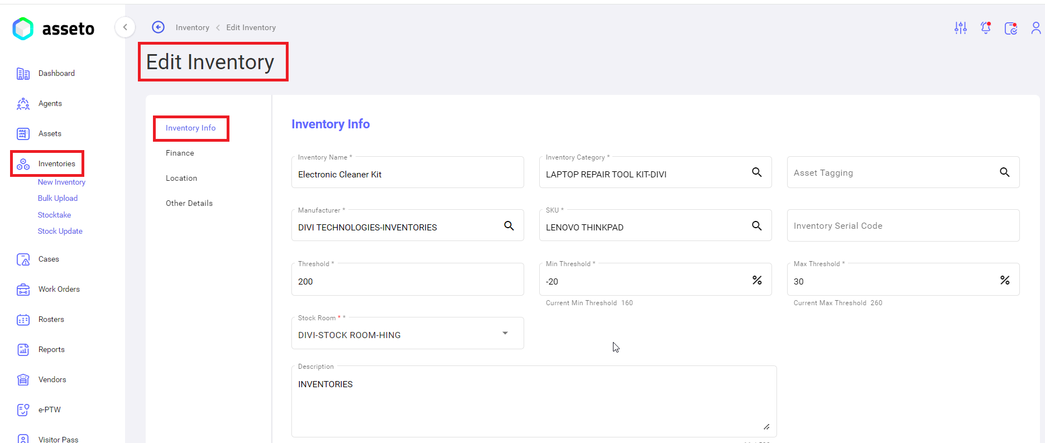The width and height of the screenshot is (1045, 443).
Task: Click the Inventory Serial Code field
Action: (x=903, y=226)
